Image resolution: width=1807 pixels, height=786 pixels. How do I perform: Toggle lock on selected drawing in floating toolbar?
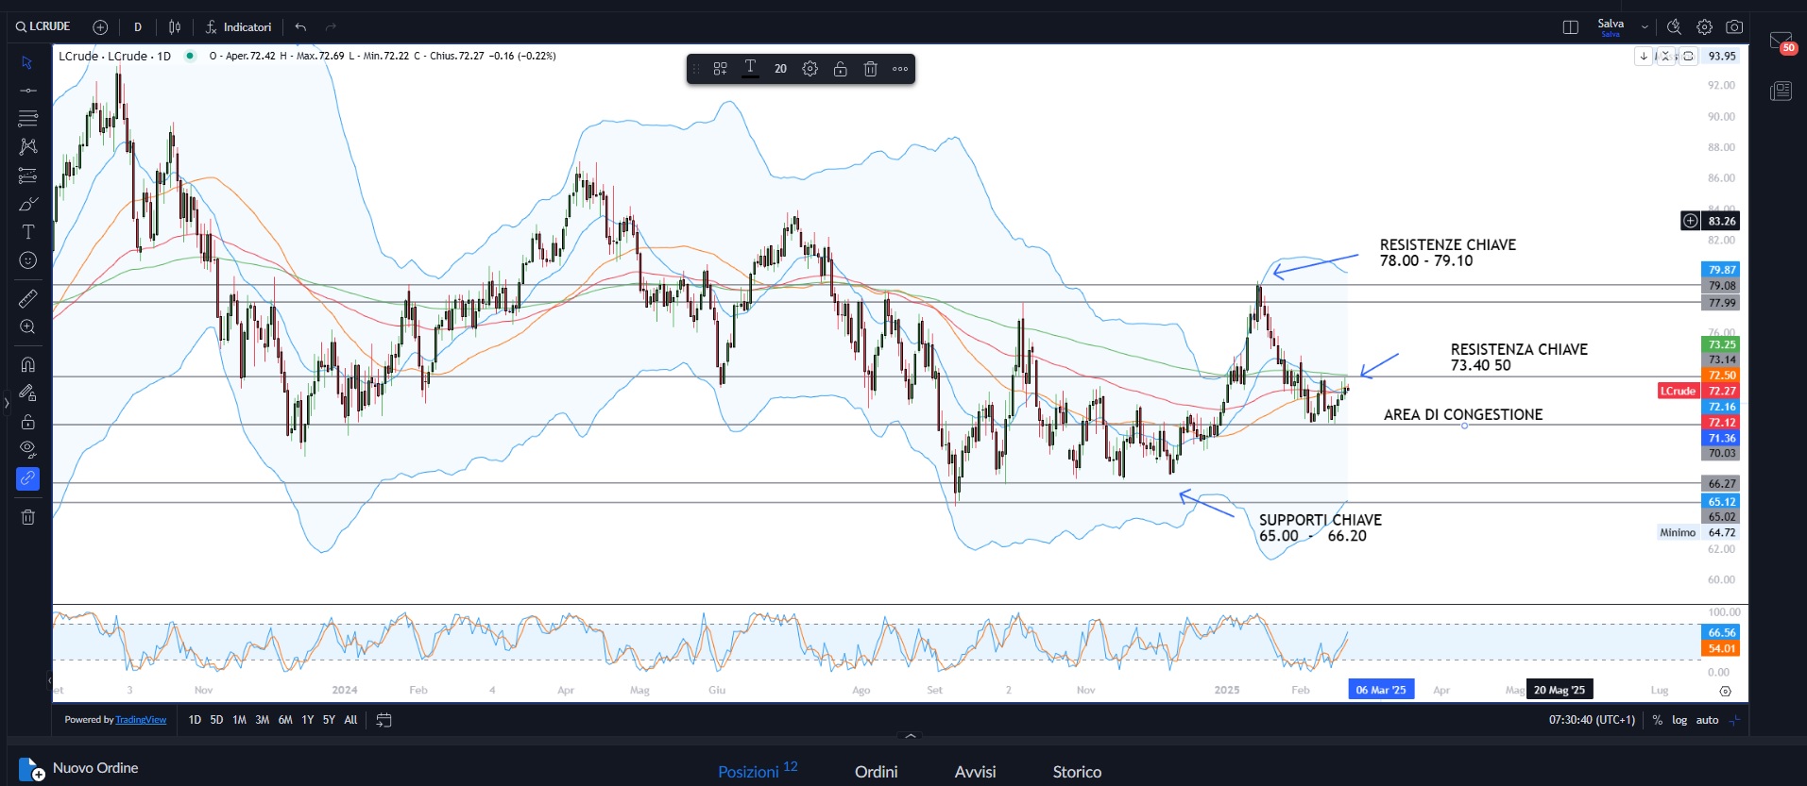840,69
